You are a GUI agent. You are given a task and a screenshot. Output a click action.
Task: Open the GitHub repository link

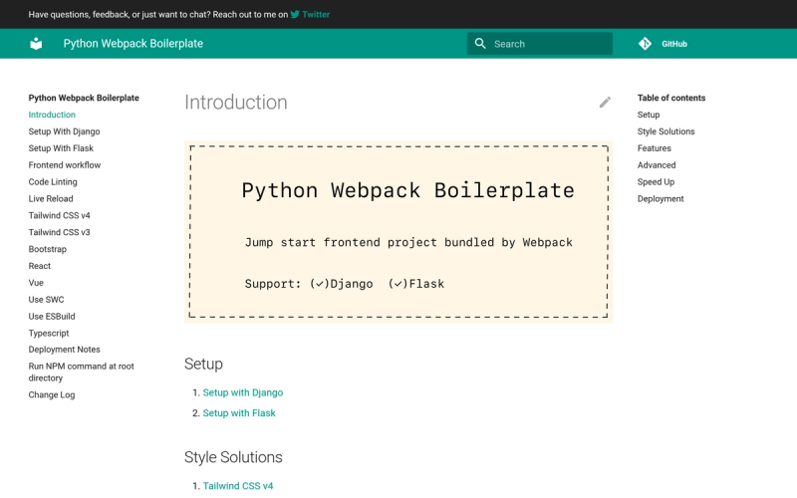[674, 44]
